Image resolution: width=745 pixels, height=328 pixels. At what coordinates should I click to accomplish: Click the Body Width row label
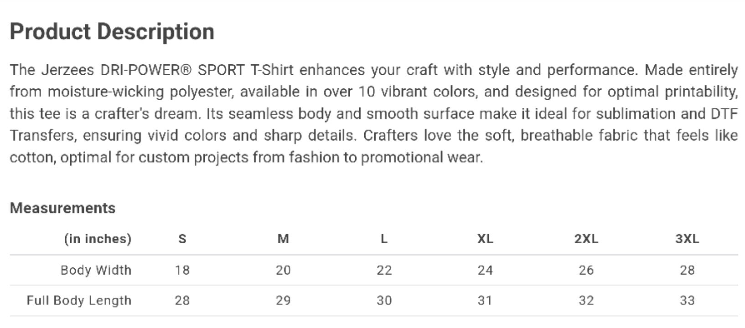coord(96,270)
